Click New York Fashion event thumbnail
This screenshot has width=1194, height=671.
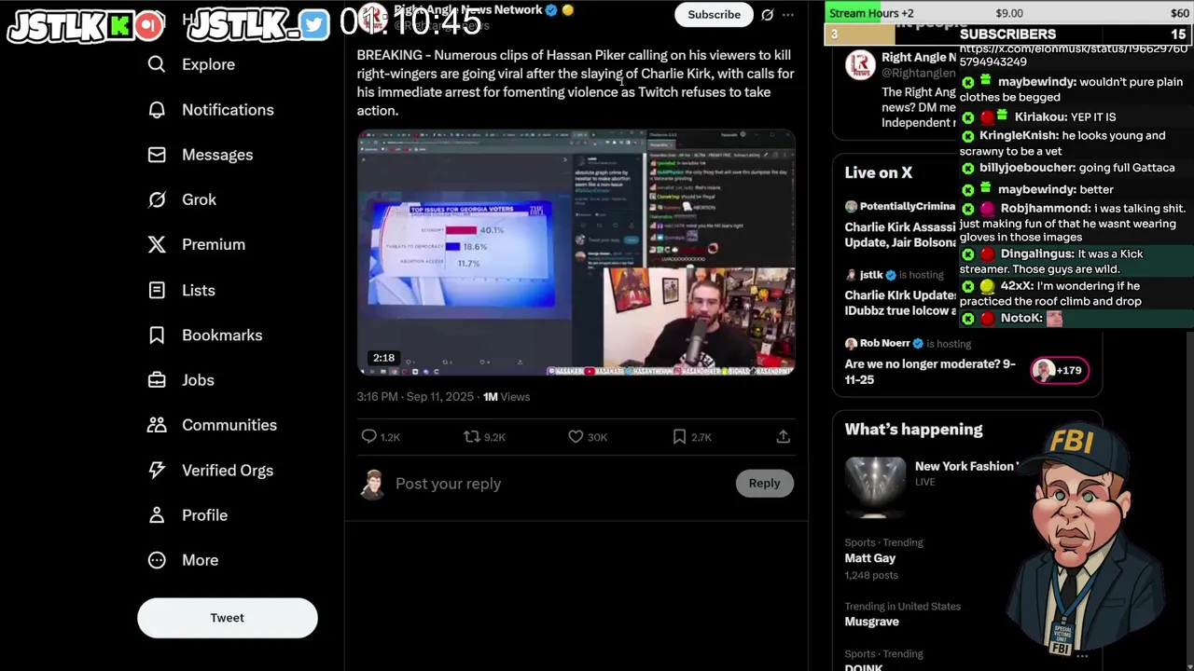[x=875, y=487]
